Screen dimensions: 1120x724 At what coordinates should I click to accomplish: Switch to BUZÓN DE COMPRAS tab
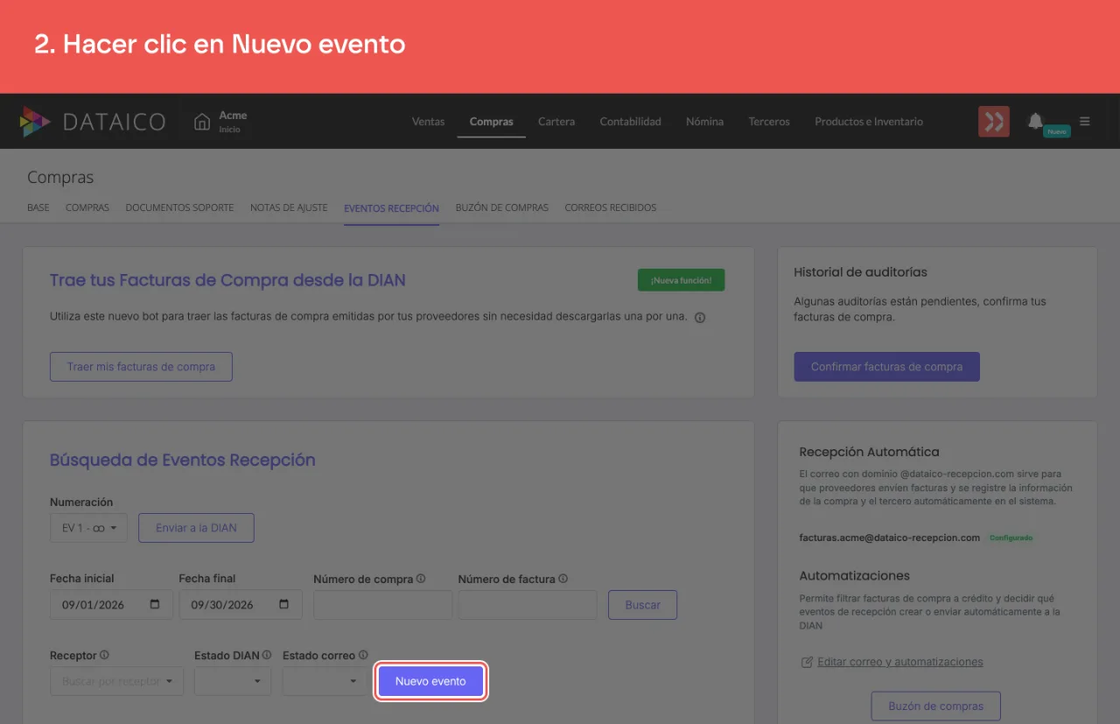click(502, 207)
